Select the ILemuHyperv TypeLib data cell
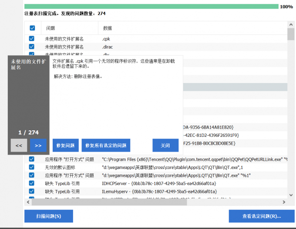This screenshot has width=296, height=229. (159, 192)
